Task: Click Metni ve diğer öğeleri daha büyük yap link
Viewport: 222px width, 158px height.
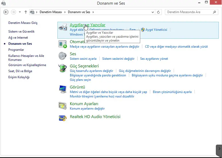Action: click(x=108, y=92)
